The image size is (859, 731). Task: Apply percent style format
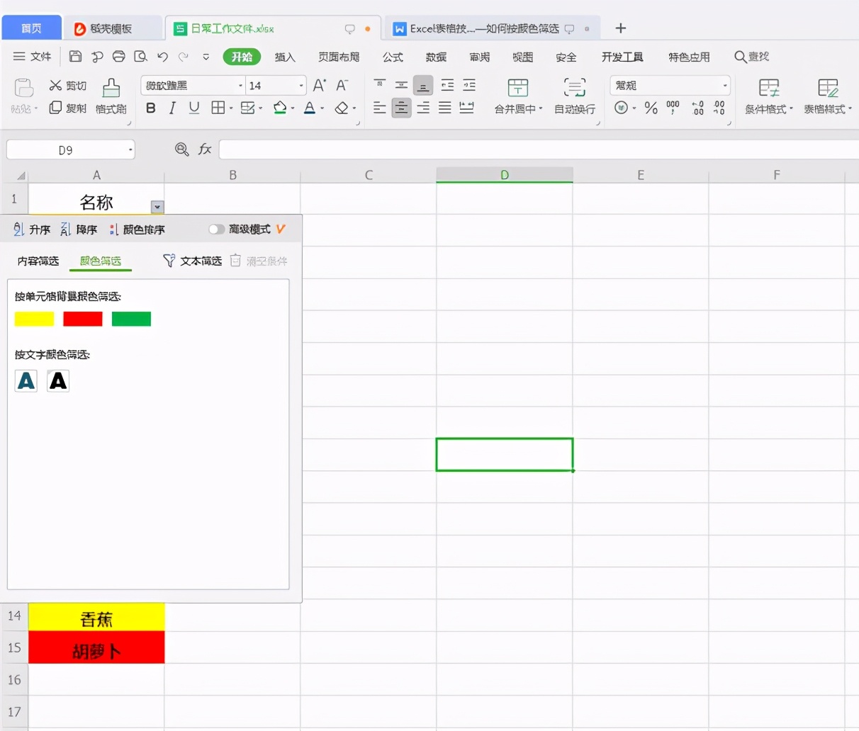click(651, 108)
